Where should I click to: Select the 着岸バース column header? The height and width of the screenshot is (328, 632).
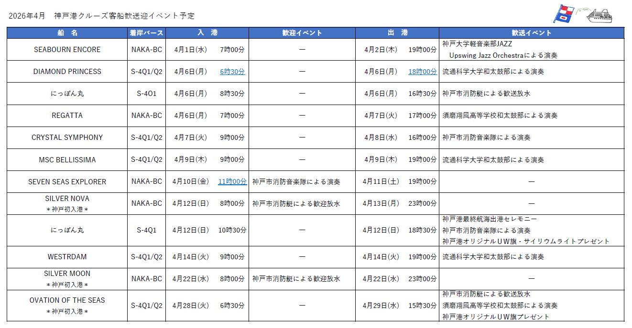146,33
